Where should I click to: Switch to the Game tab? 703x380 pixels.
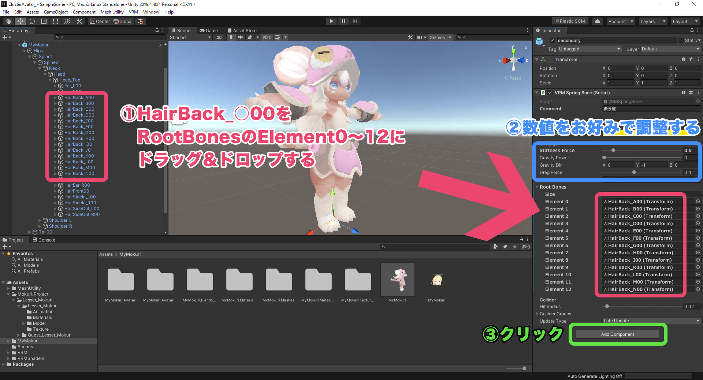tap(209, 30)
